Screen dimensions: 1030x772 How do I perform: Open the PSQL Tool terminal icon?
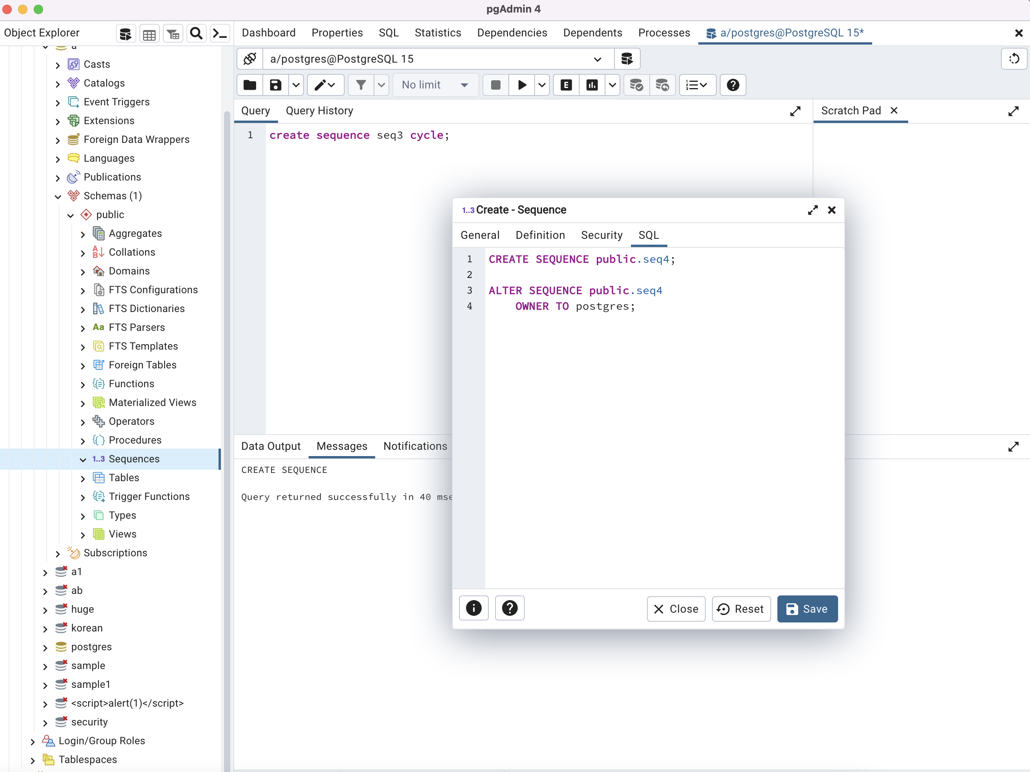(x=219, y=33)
